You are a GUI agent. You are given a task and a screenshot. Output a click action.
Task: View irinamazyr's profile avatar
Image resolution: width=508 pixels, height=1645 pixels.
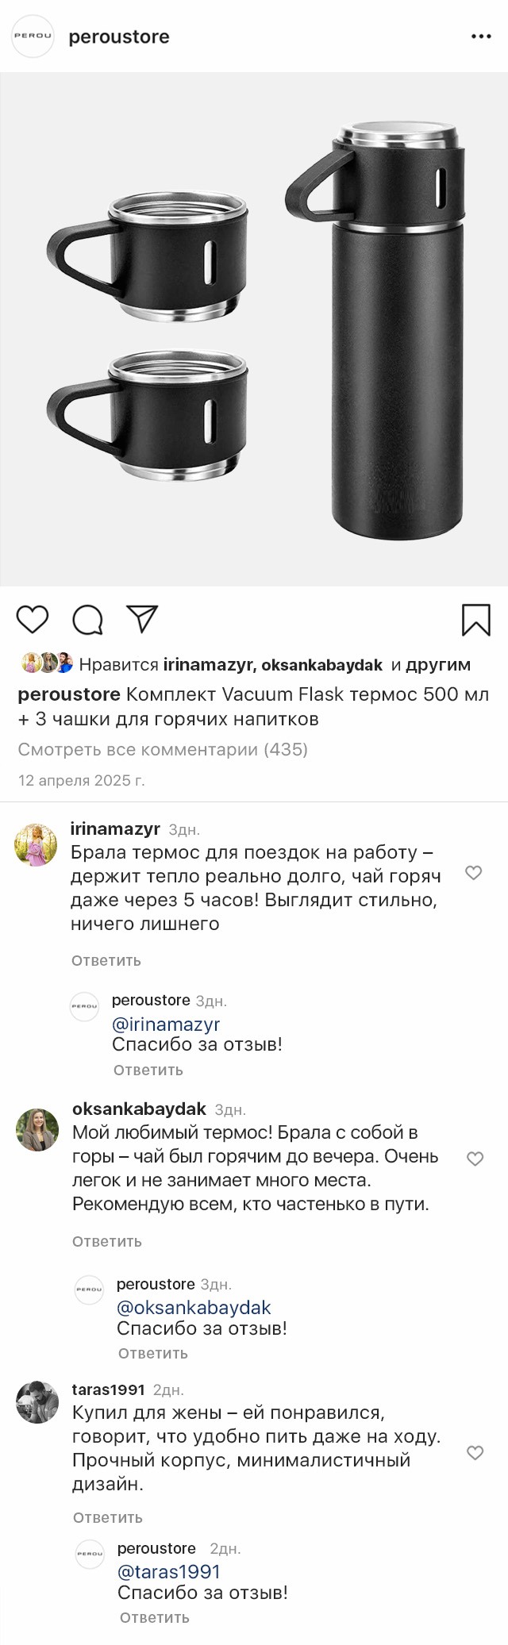[x=37, y=845]
